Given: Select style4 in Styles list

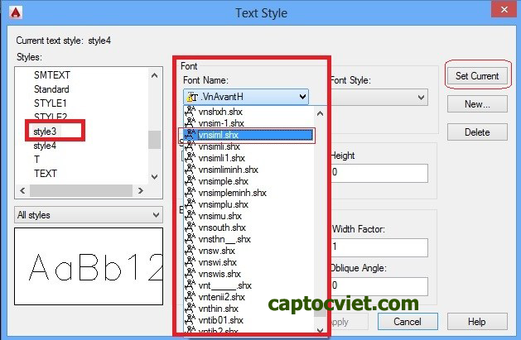Looking at the screenshot, I should click(45, 146).
